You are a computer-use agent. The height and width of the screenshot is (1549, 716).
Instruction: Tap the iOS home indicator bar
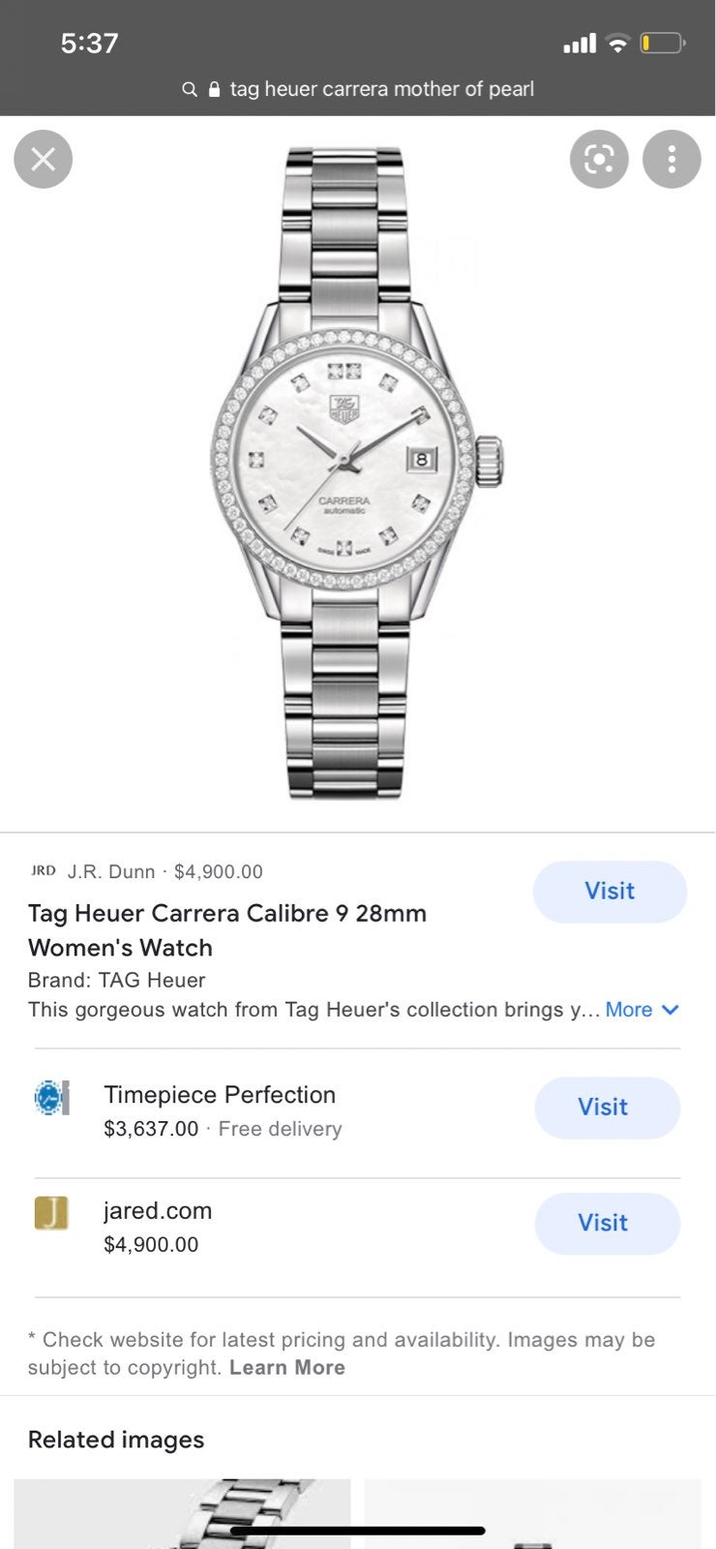[358, 1532]
